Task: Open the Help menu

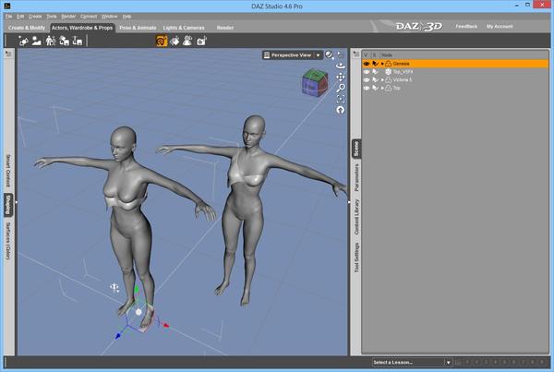Action: click(x=126, y=17)
